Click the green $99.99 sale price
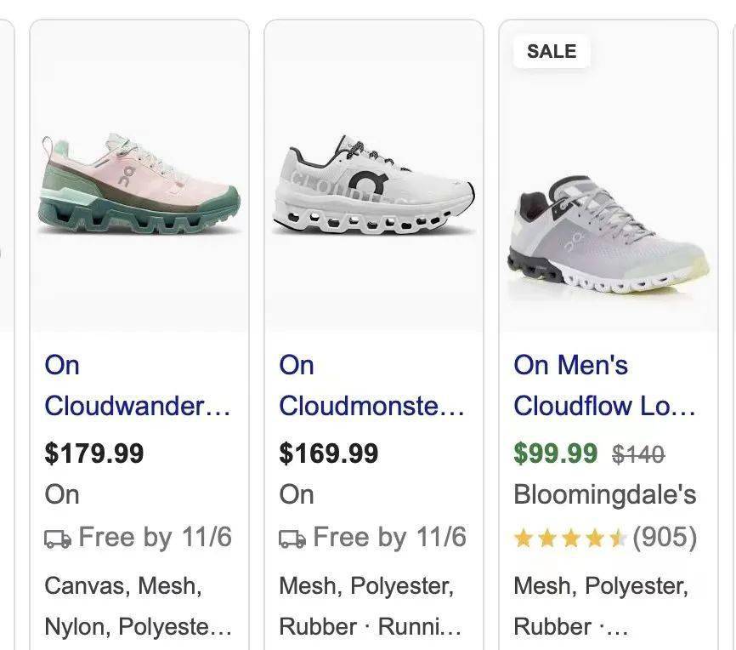The height and width of the screenshot is (650, 736). 556,453
